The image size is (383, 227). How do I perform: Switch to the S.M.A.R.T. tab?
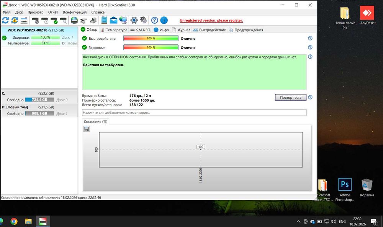(141, 30)
